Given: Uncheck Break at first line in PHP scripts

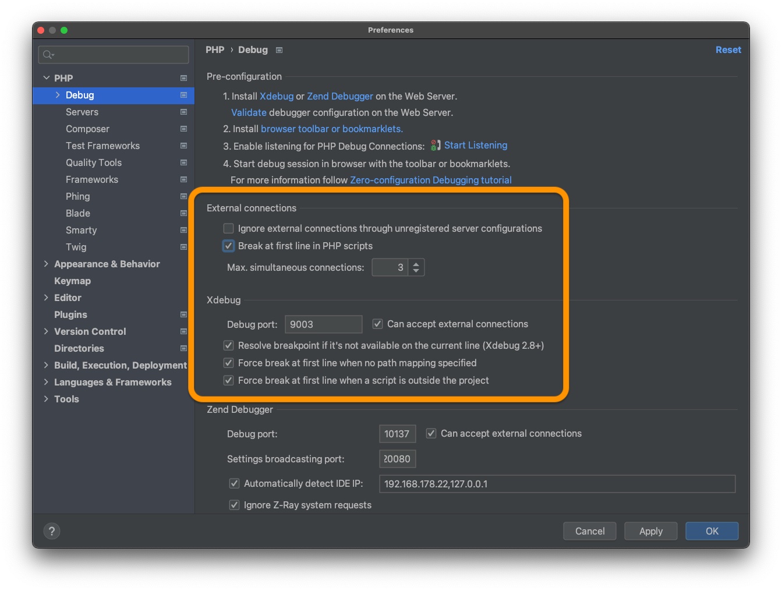Looking at the screenshot, I should (x=228, y=246).
